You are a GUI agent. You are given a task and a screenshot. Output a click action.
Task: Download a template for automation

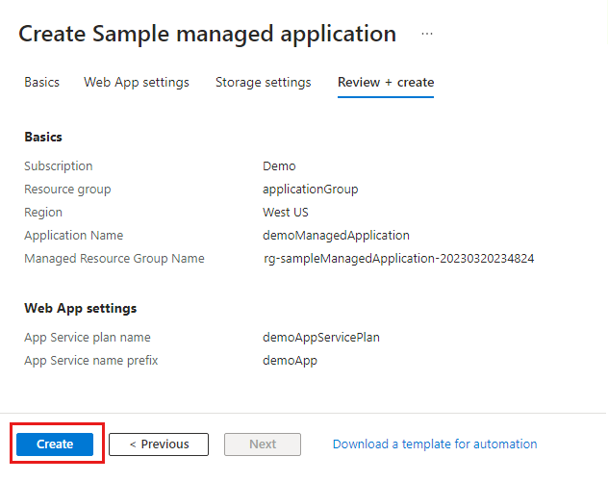(x=435, y=444)
